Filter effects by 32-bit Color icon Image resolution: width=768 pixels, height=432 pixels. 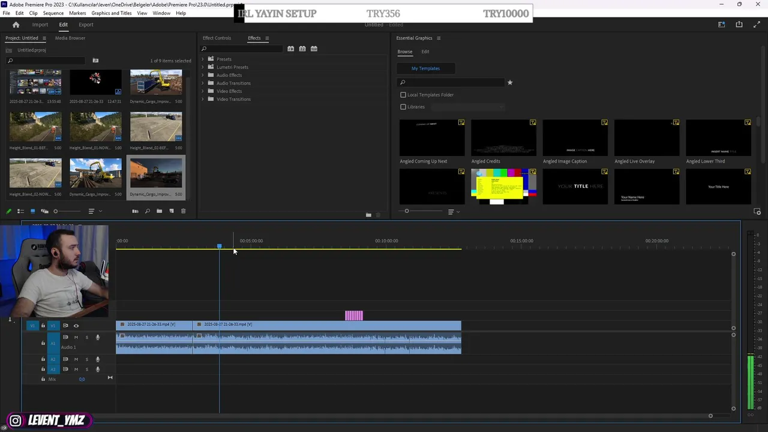pyautogui.click(x=302, y=49)
